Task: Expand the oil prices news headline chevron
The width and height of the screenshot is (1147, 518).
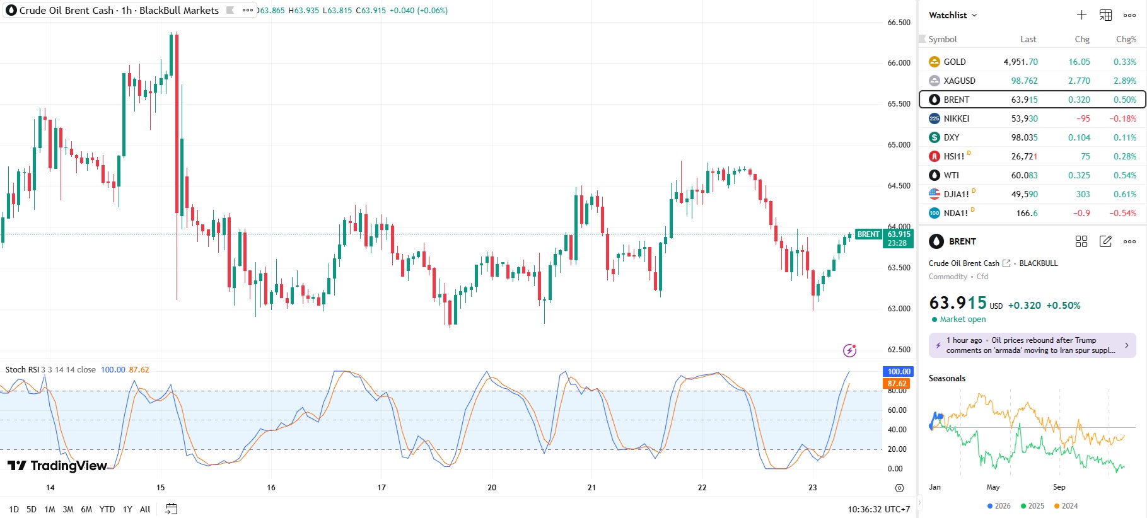Action: (x=1126, y=345)
